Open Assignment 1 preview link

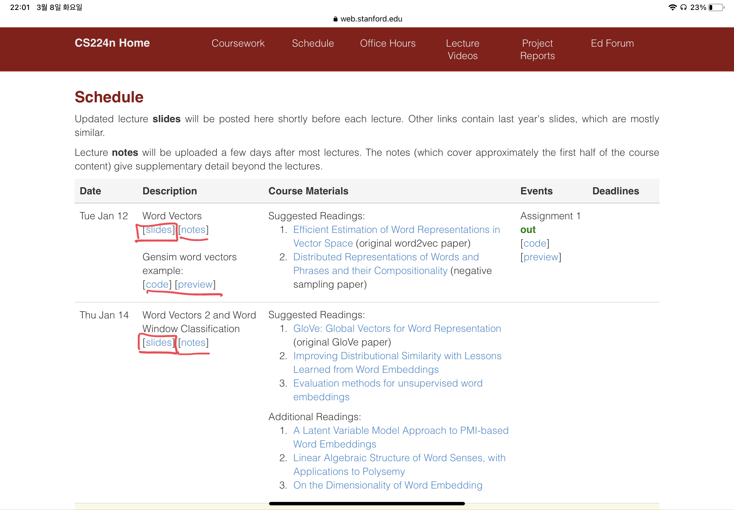click(541, 257)
